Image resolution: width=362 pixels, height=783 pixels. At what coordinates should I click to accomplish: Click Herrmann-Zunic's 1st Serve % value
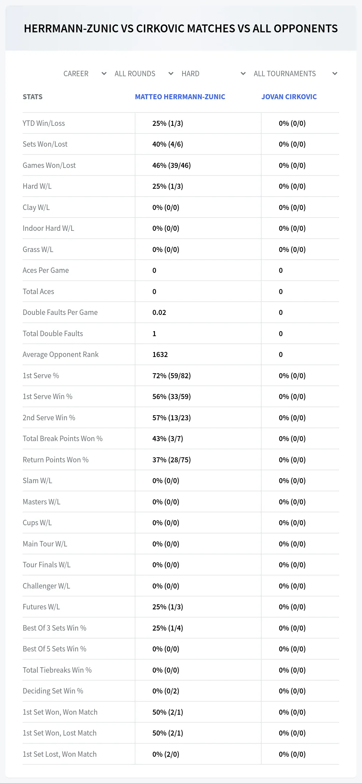[171, 376]
